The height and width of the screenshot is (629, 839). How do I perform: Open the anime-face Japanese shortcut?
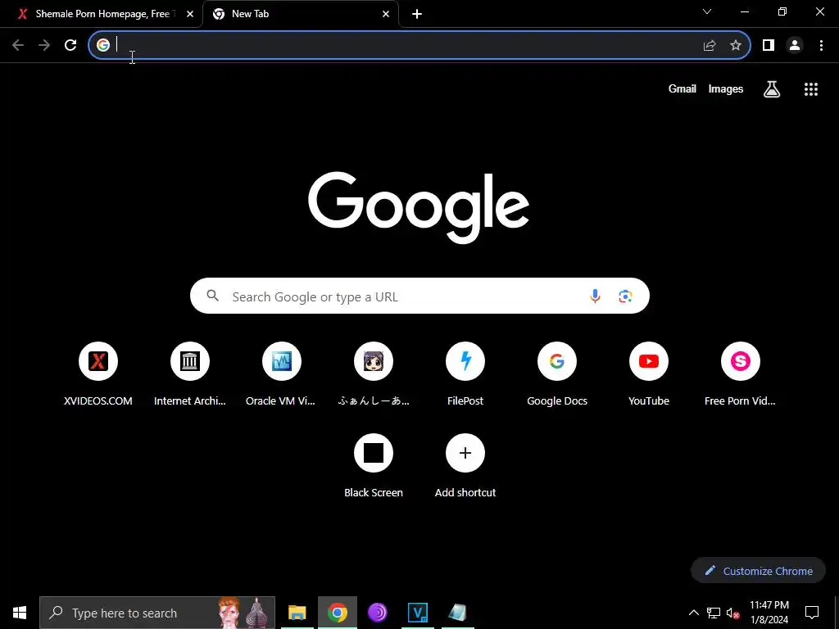374,374
